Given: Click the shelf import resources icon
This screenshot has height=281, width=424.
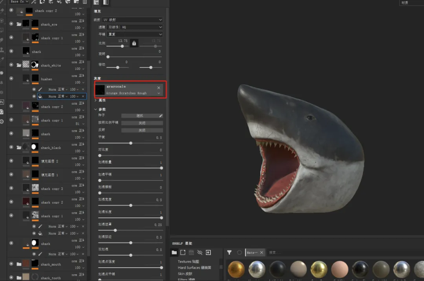Looking at the screenshot, I should tap(208, 252).
